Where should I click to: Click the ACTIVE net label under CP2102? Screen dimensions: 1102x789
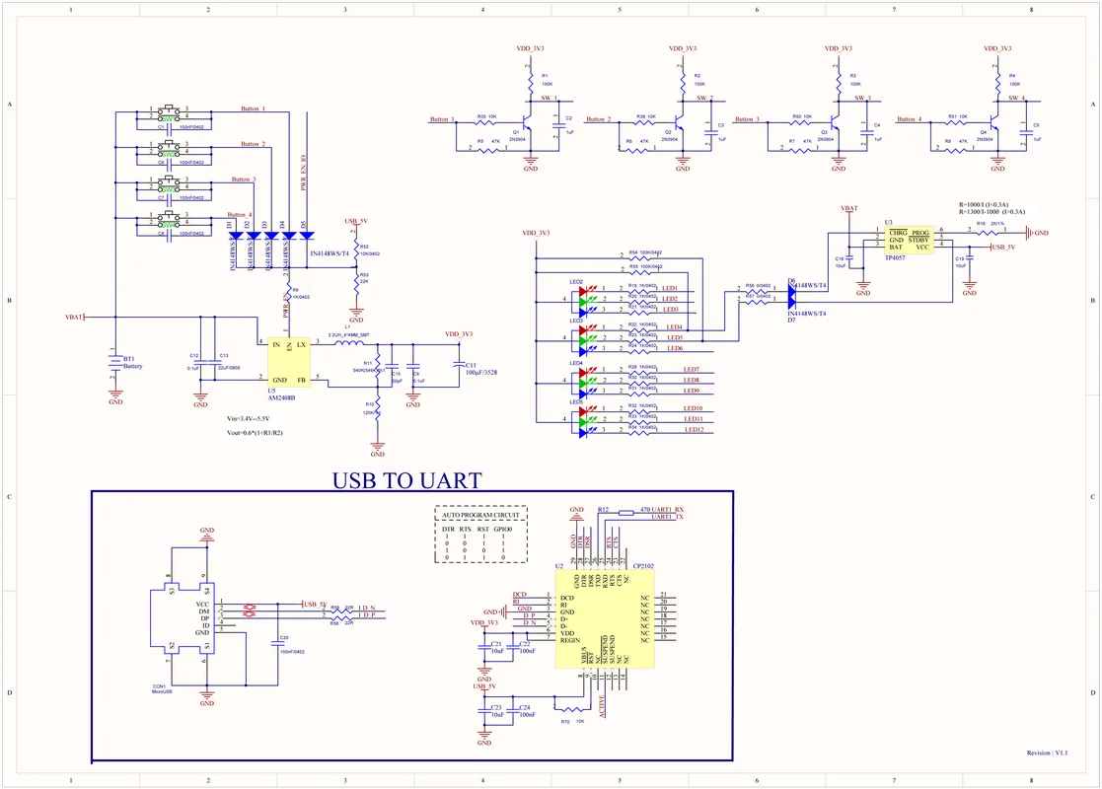(x=602, y=706)
